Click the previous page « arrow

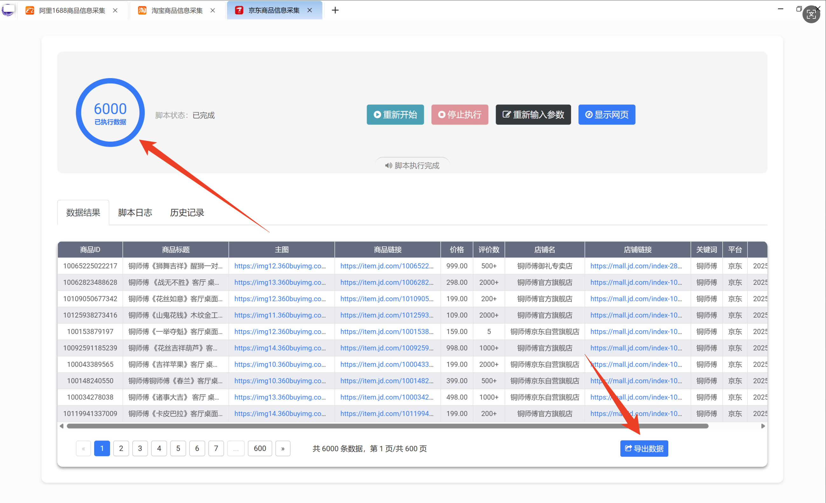pos(84,448)
